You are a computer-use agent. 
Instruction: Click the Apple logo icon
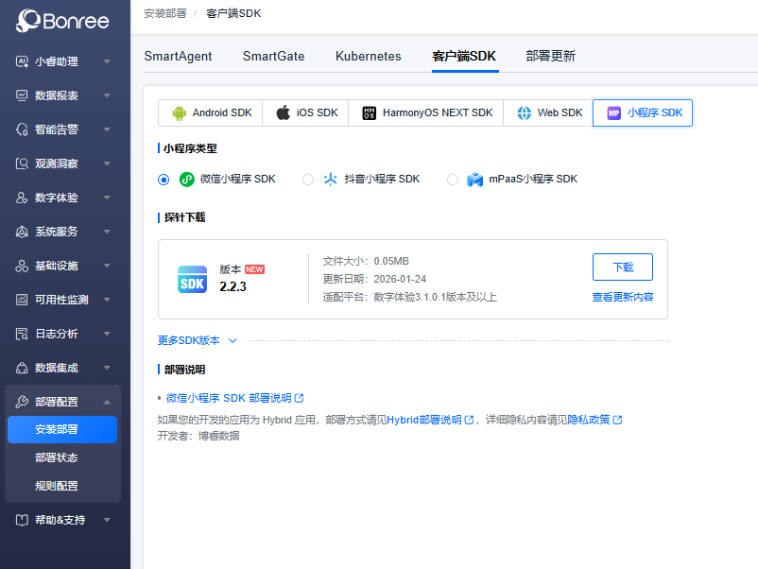point(284,112)
